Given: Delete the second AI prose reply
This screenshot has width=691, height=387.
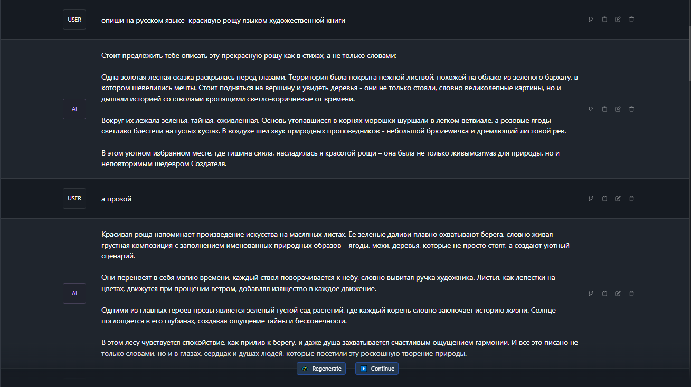Looking at the screenshot, I should (x=631, y=294).
